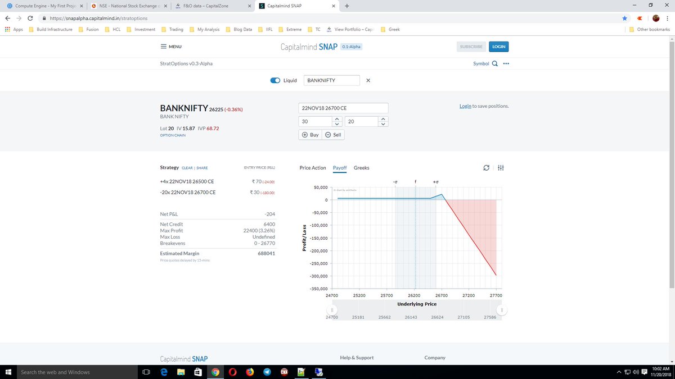Open the Windows Start menu
Viewport: 675px width, 379px height.
point(8,372)
